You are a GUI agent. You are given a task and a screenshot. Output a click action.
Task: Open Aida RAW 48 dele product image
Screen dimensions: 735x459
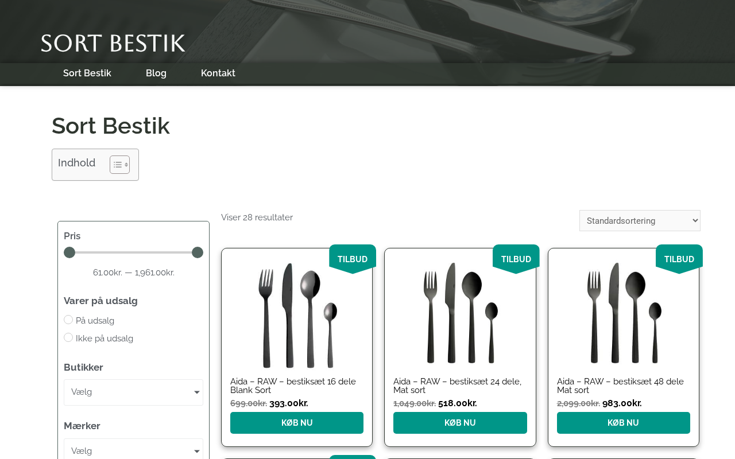624,315
